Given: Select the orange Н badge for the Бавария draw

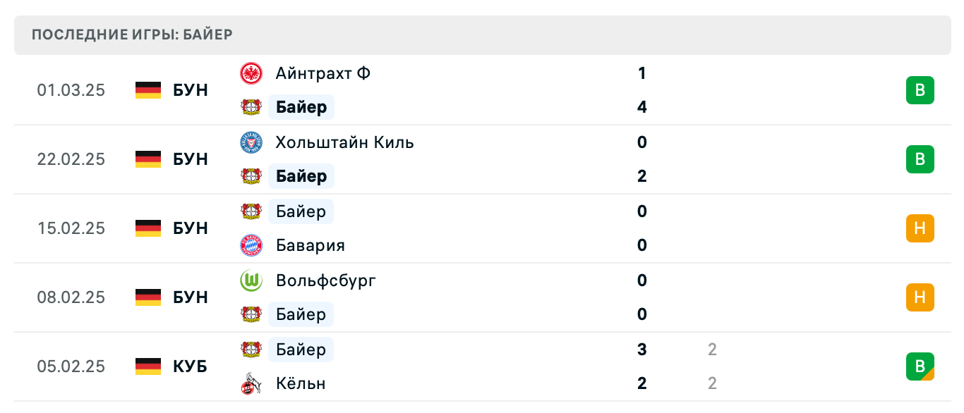Looking at the screenshot, I should click(x=920, y=228).
